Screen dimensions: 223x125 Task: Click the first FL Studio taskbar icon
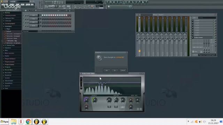36,122
